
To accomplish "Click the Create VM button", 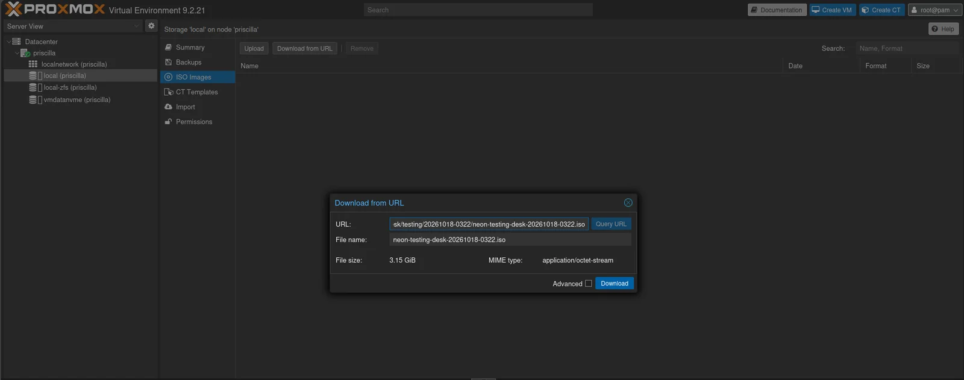I will click(832, 10).
